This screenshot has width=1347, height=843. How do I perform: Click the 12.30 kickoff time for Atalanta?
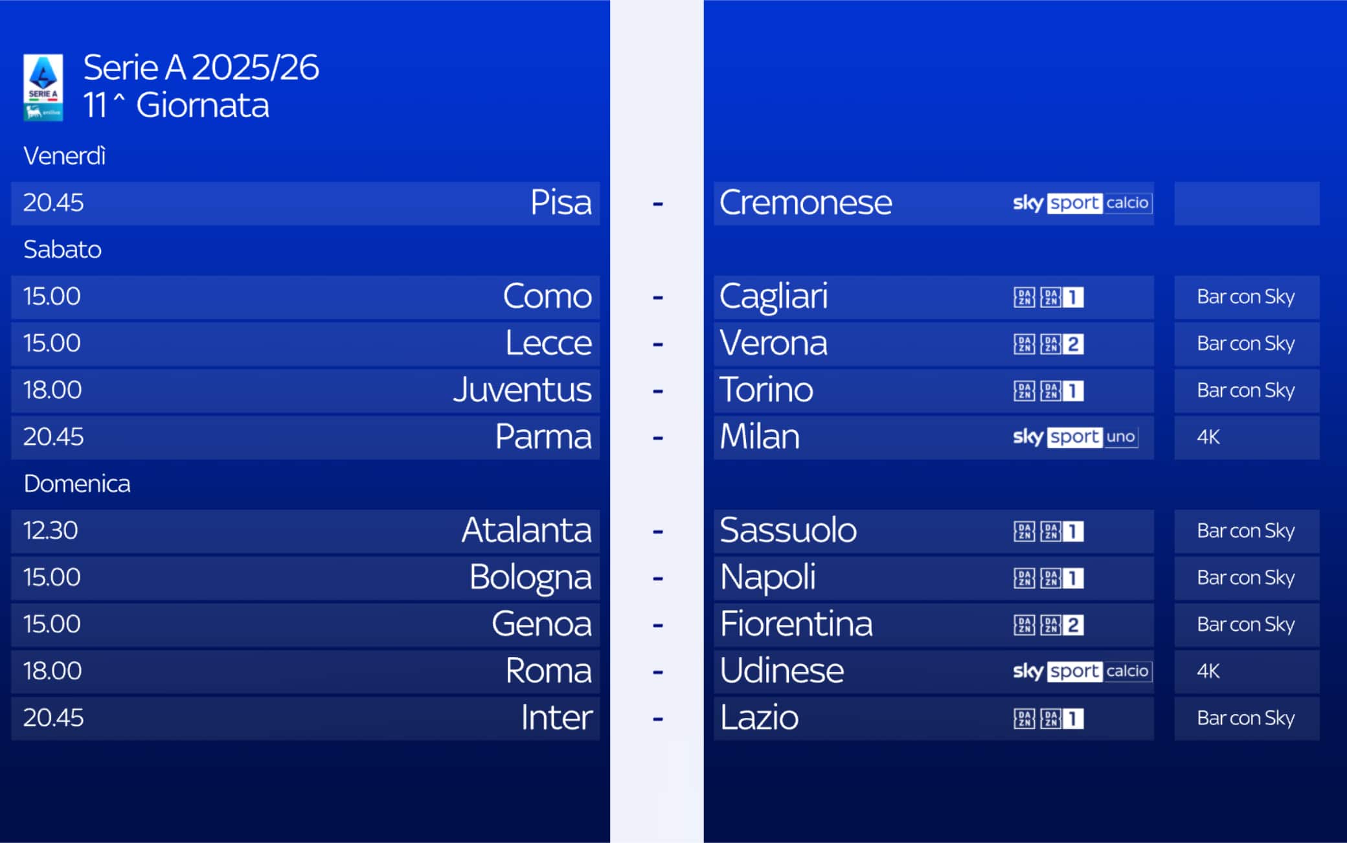point(51,531)
